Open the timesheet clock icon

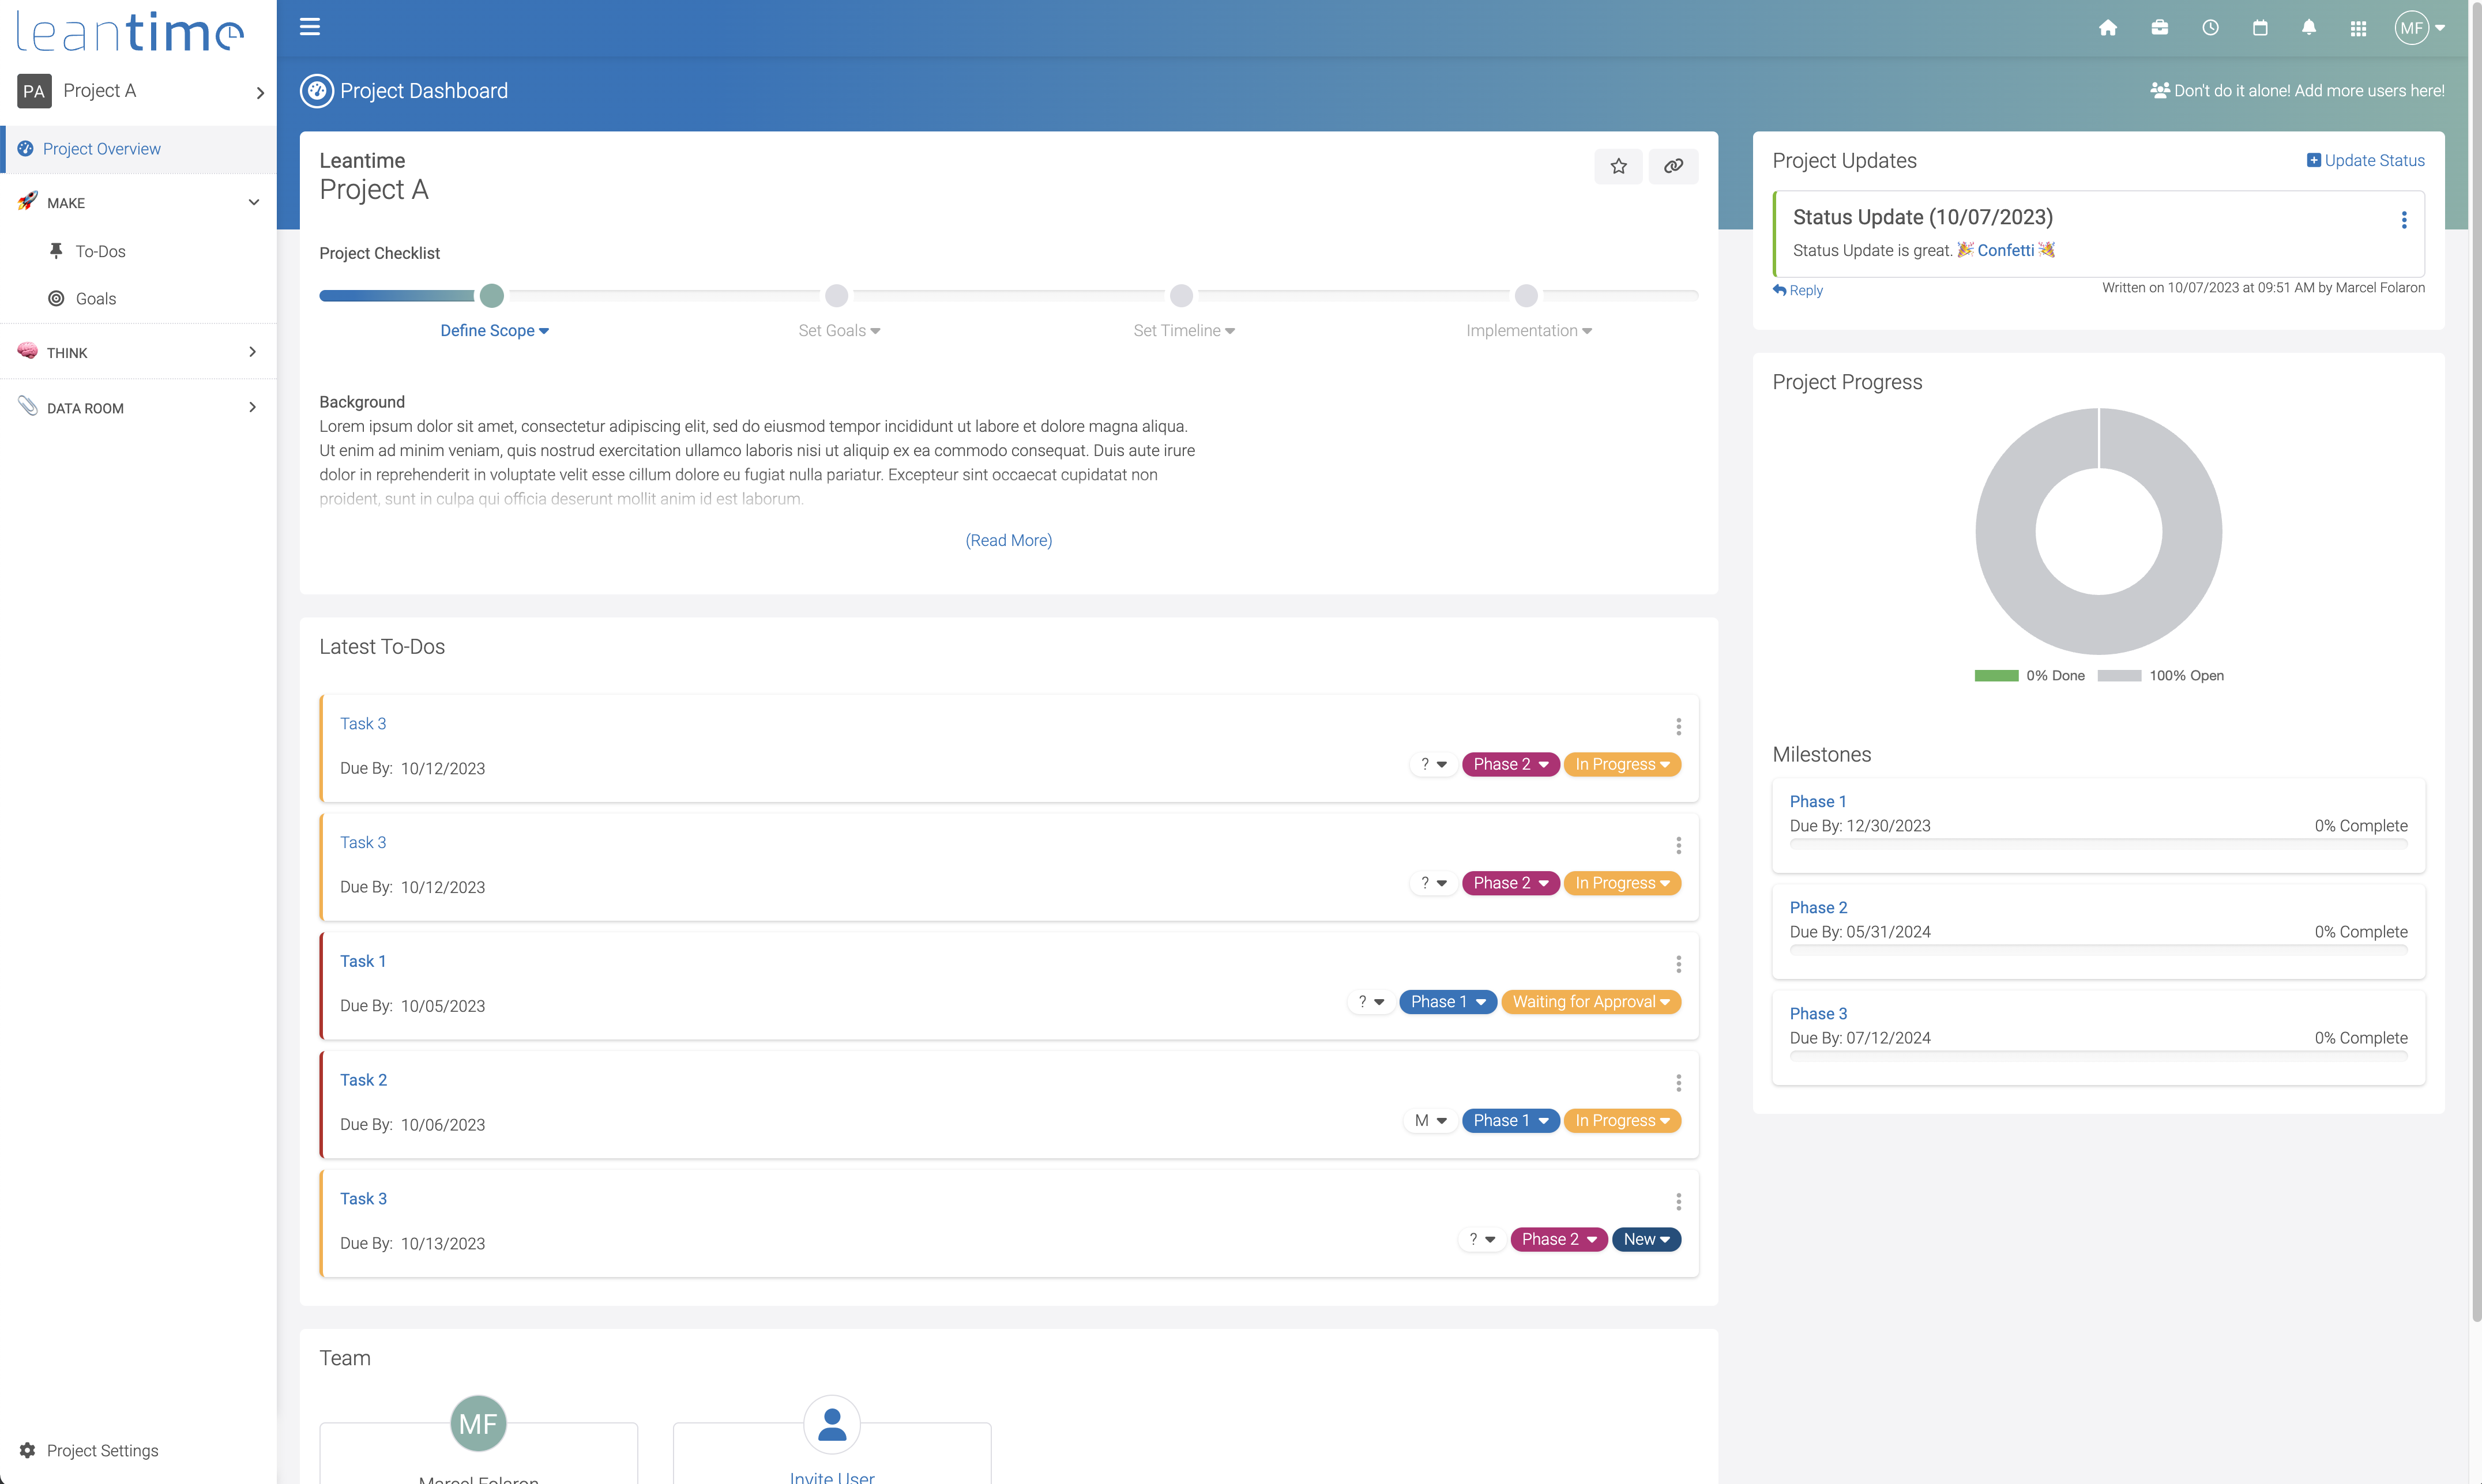click(x=2210, y=28)
